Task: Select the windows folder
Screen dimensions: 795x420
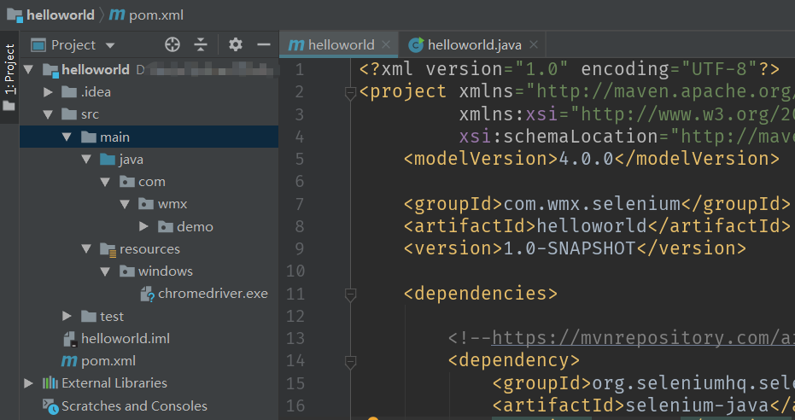Action: tap(166, 271)
